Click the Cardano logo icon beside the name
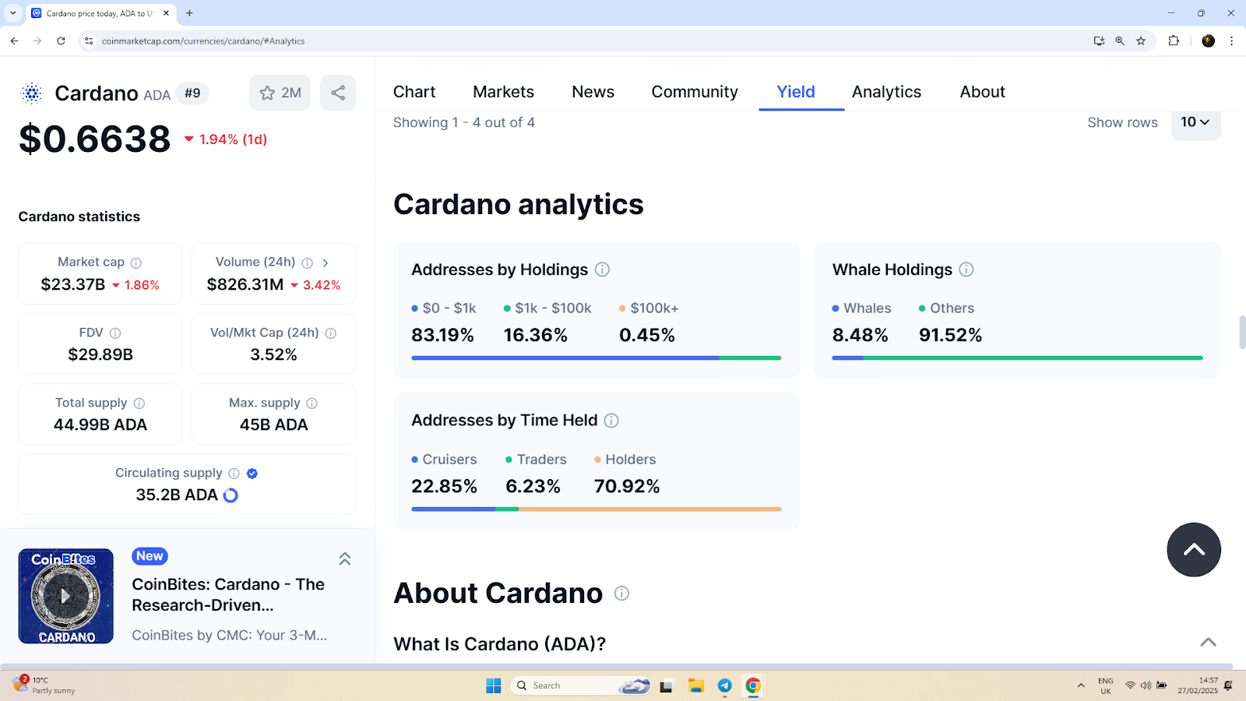Viewport: 1246px width, 701px height. (x=31, y=93)
